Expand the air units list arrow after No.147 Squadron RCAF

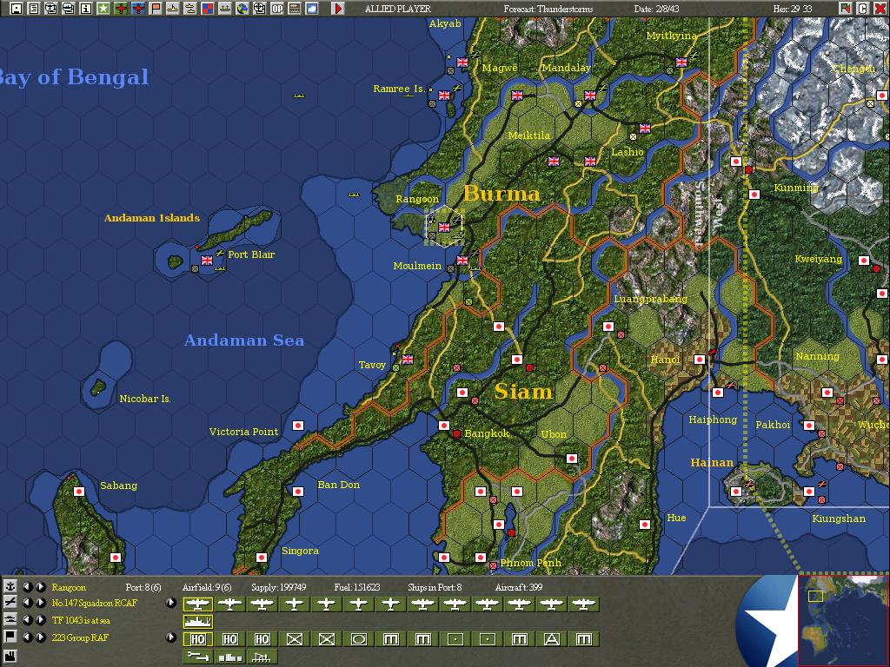point(171,603)
